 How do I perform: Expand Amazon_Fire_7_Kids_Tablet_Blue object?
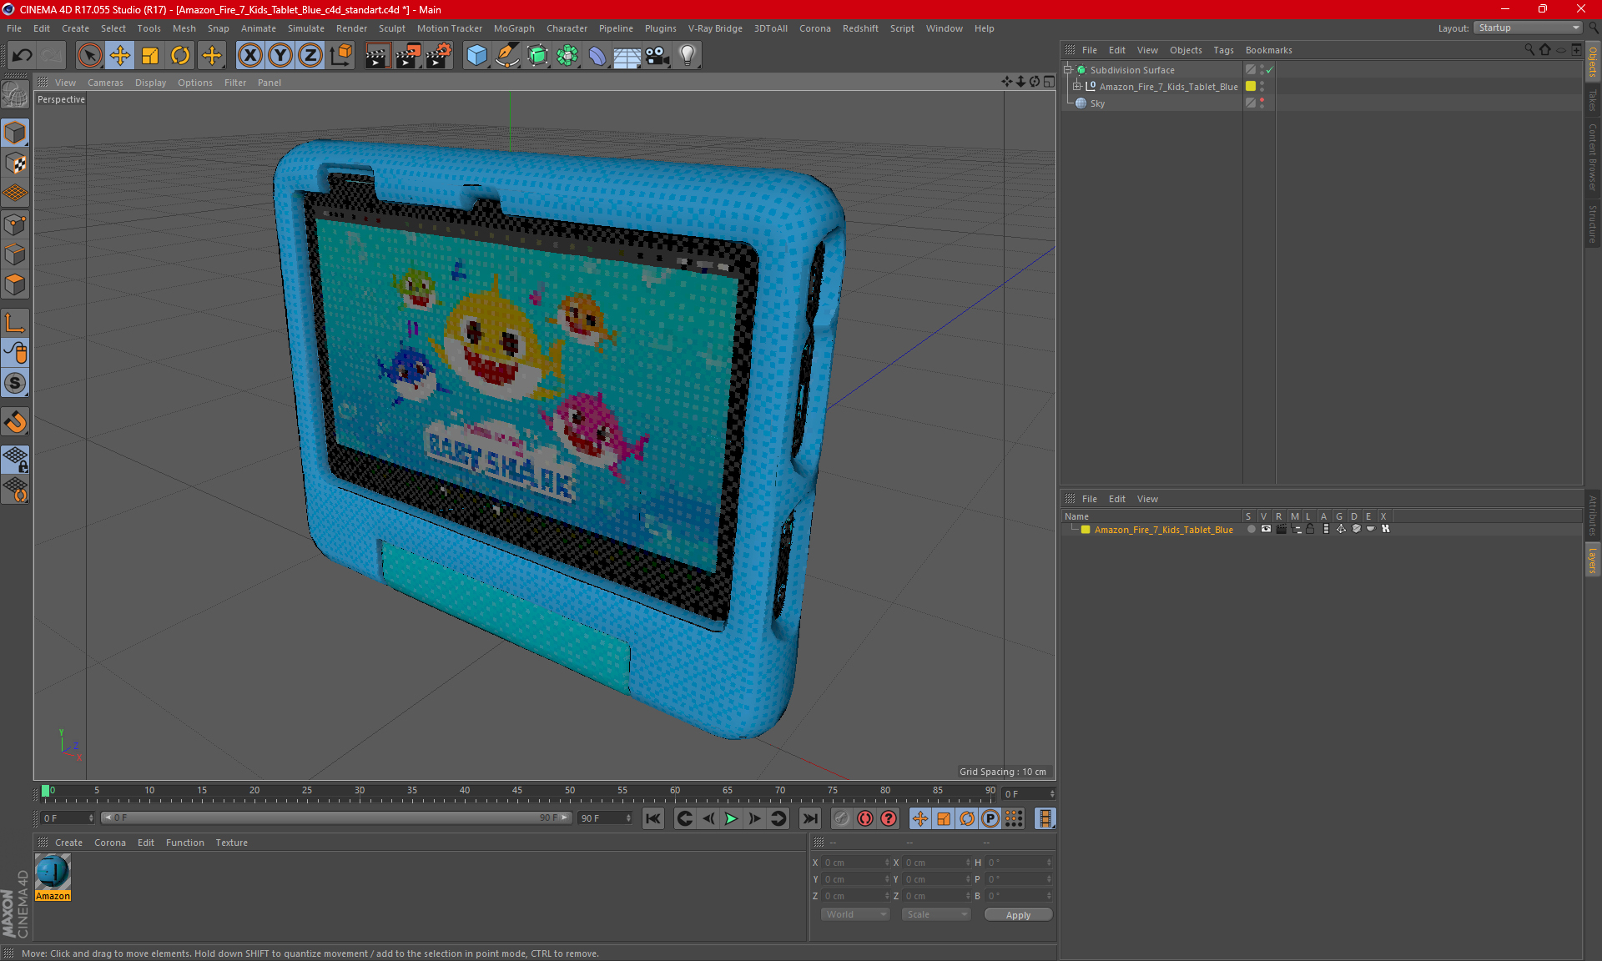(x=1077, y=87)
